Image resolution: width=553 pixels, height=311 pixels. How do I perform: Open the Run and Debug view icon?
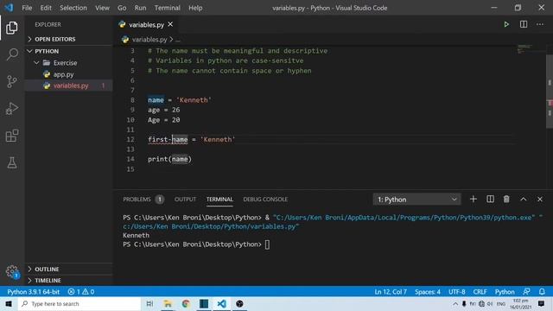click(12, 109)
